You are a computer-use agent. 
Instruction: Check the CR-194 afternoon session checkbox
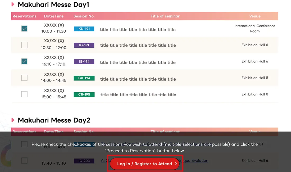(24, 78)
